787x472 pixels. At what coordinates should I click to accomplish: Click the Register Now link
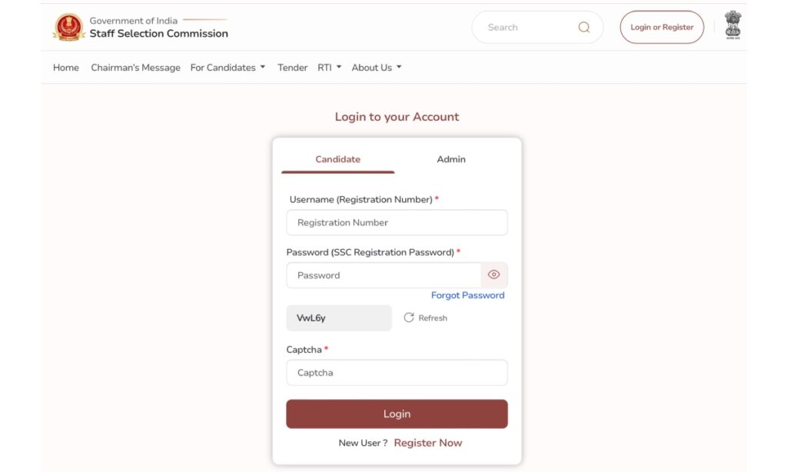(427, 443)
